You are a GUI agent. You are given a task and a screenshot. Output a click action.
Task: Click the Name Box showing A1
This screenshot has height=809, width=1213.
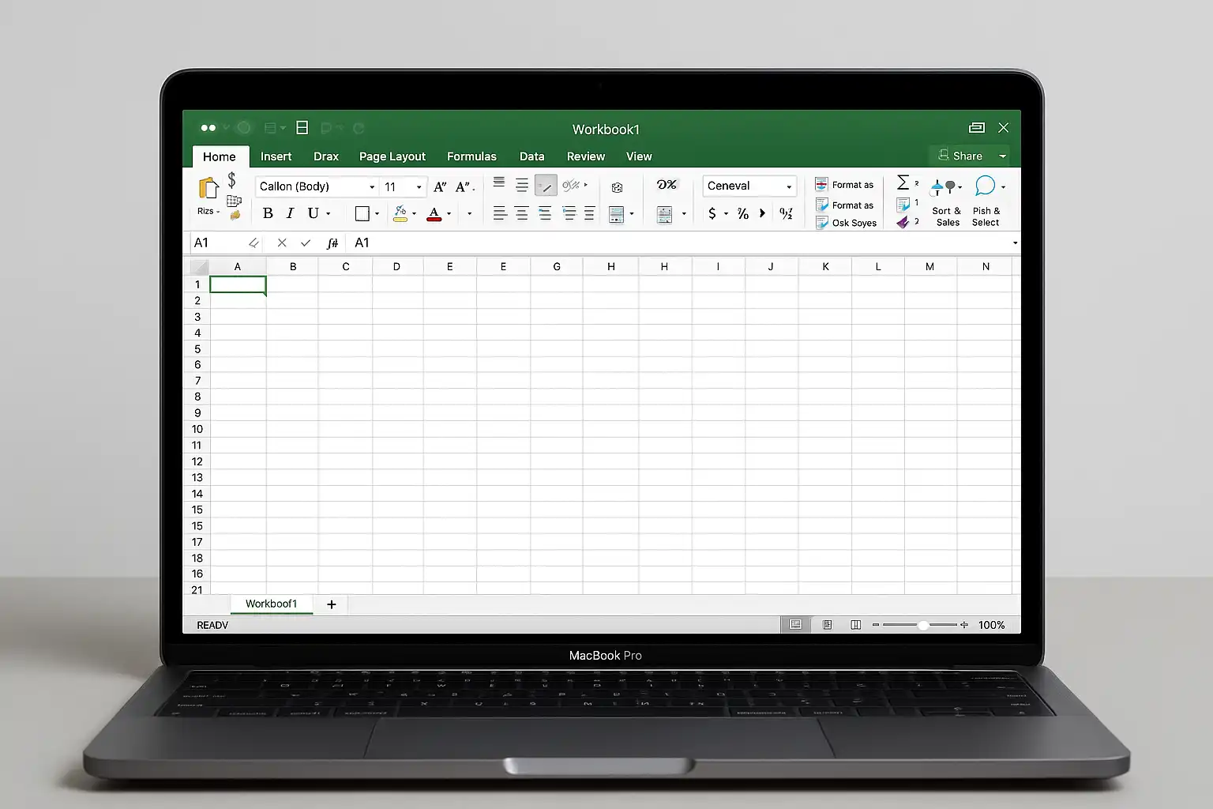(x=226, y=243)
